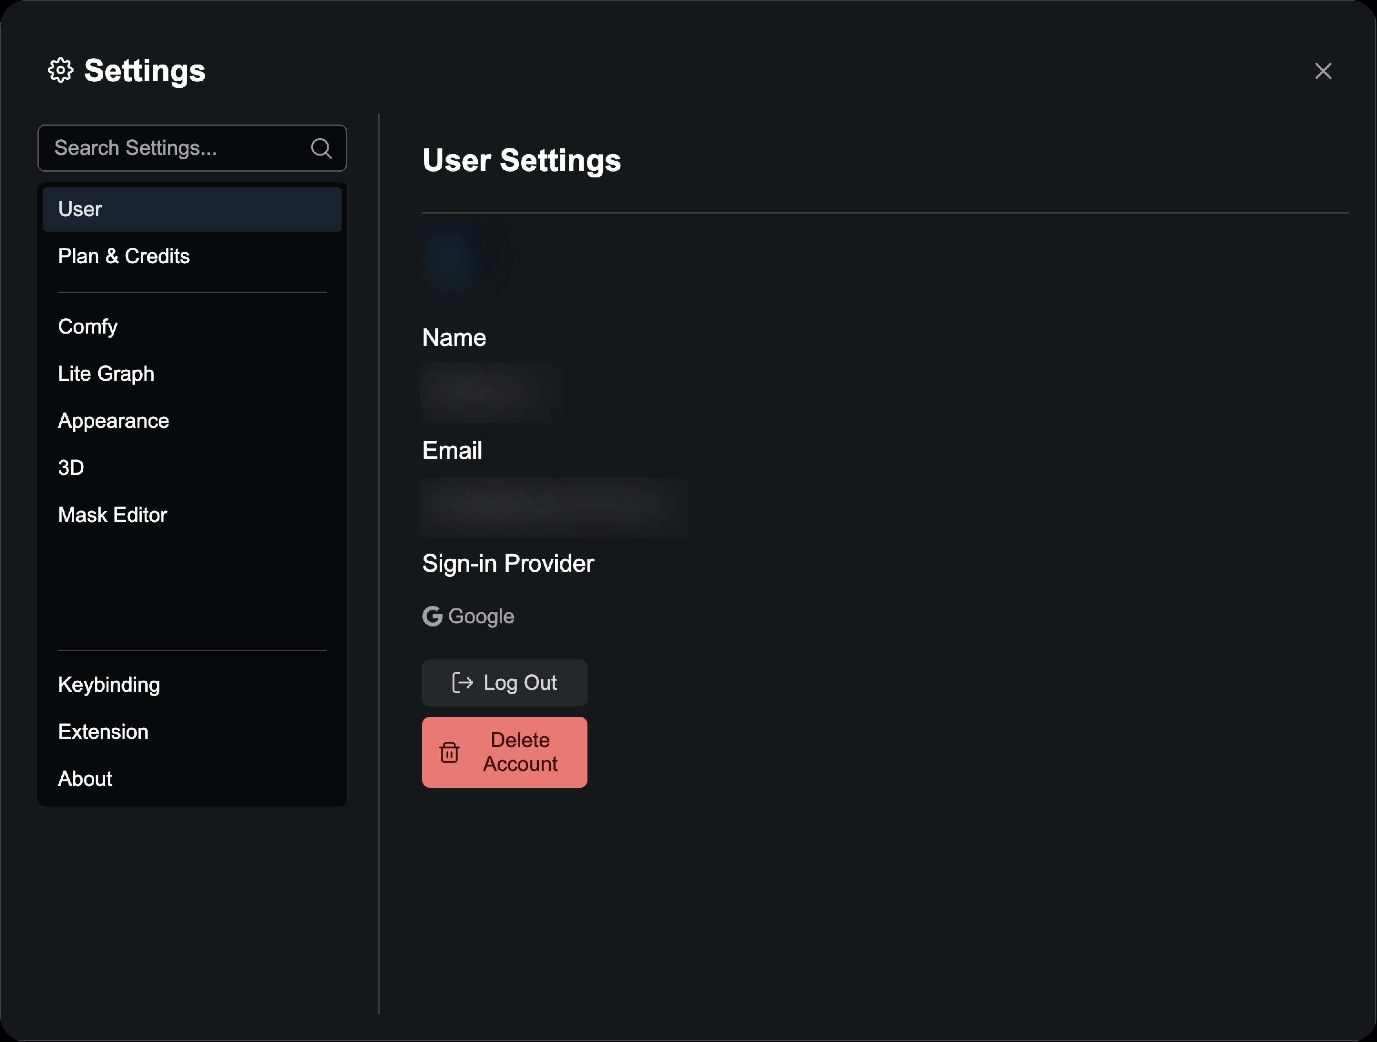Viewport: 1377px width, 1042px height.
Task: Click the search magnifier icon
Action: click(321, 148)
